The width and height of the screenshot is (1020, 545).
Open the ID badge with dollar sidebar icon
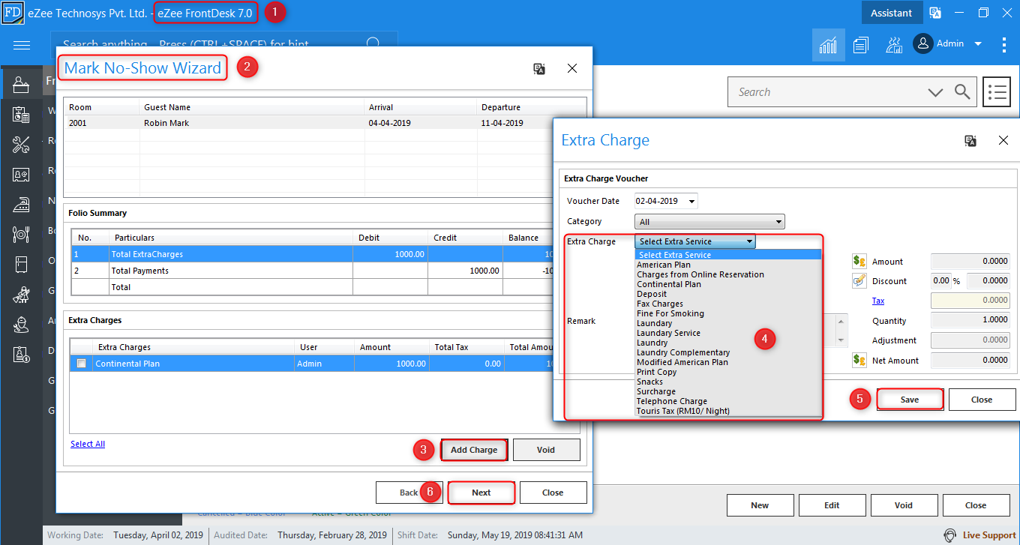coord(21,355)
